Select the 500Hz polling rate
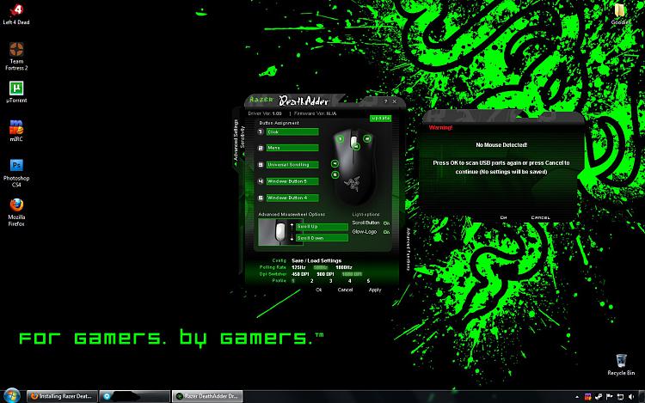The height and width of the screenshot is (403, 645). click(321, 267)
